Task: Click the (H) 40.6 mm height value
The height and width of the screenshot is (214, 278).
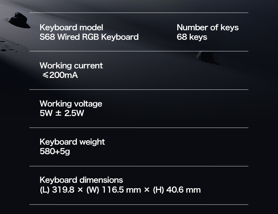Action: point(177,190)
